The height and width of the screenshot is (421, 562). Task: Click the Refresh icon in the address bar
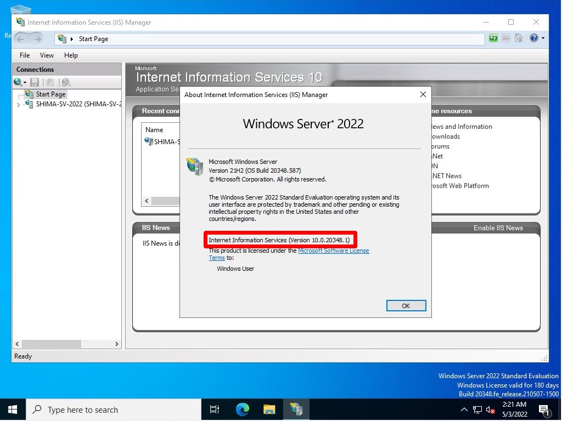493,38
